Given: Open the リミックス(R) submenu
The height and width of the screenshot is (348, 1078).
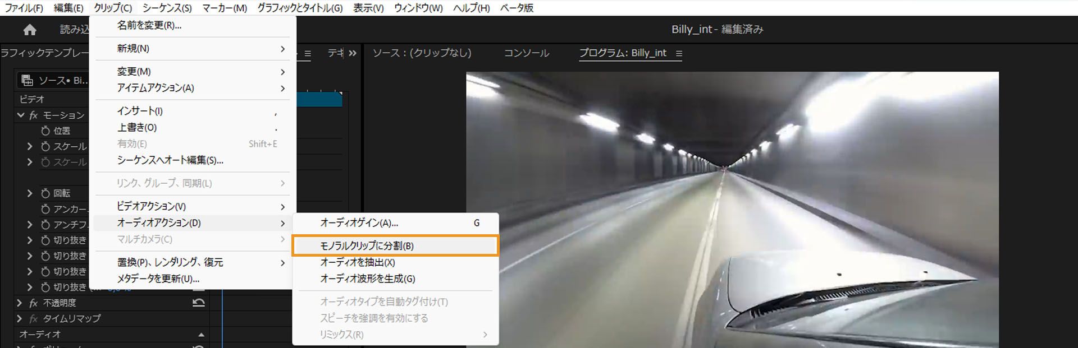Looking at the screenshot, I should (x=395, y=335).
